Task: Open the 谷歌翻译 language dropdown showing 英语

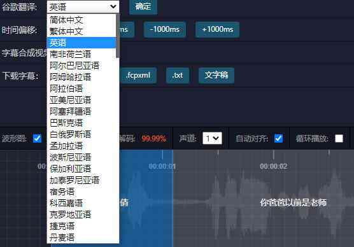Action: (x=83, y=6)
